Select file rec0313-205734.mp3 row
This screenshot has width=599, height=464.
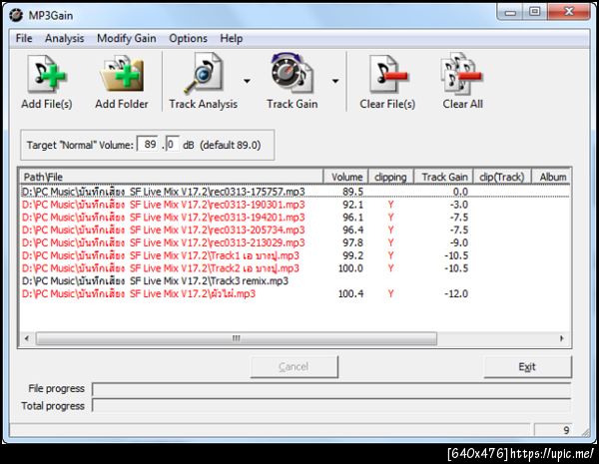(295, 230)
